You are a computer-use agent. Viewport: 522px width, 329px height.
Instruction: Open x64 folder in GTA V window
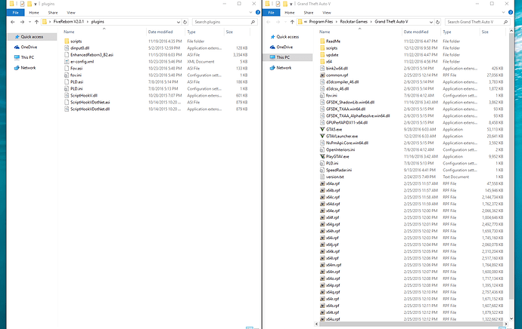328,62
